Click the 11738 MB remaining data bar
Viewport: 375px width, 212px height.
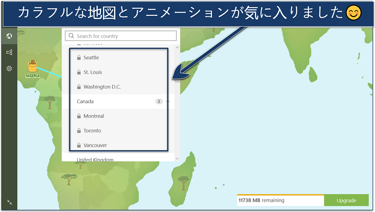point(280,200)
